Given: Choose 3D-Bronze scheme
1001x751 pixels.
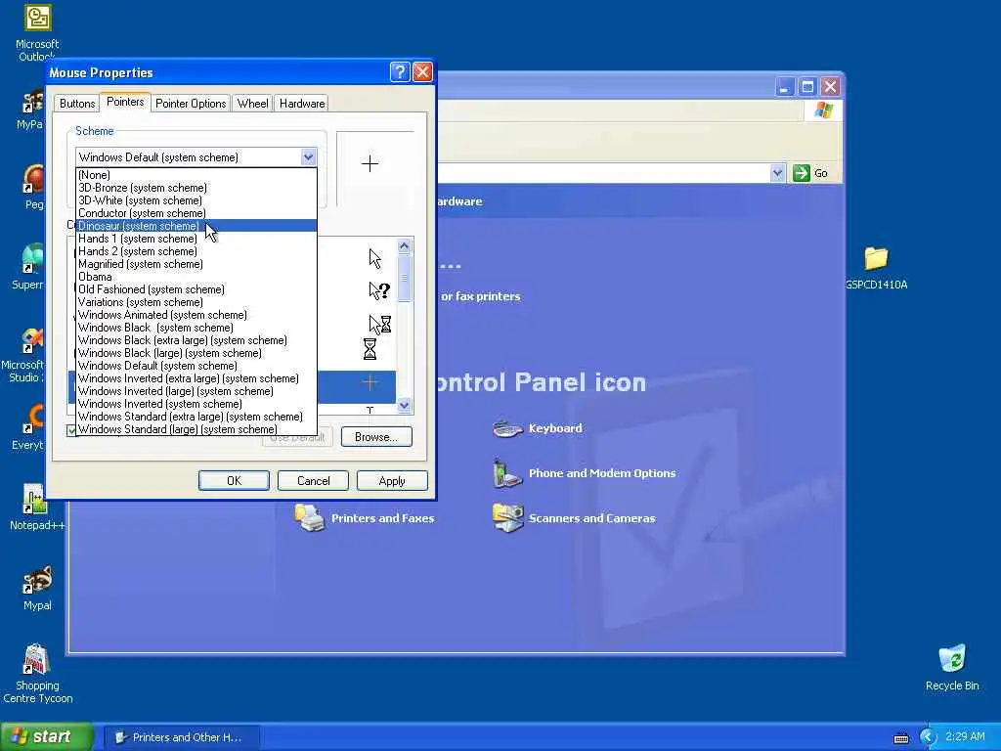Looking at the screenshot, I should pos(196,188).
